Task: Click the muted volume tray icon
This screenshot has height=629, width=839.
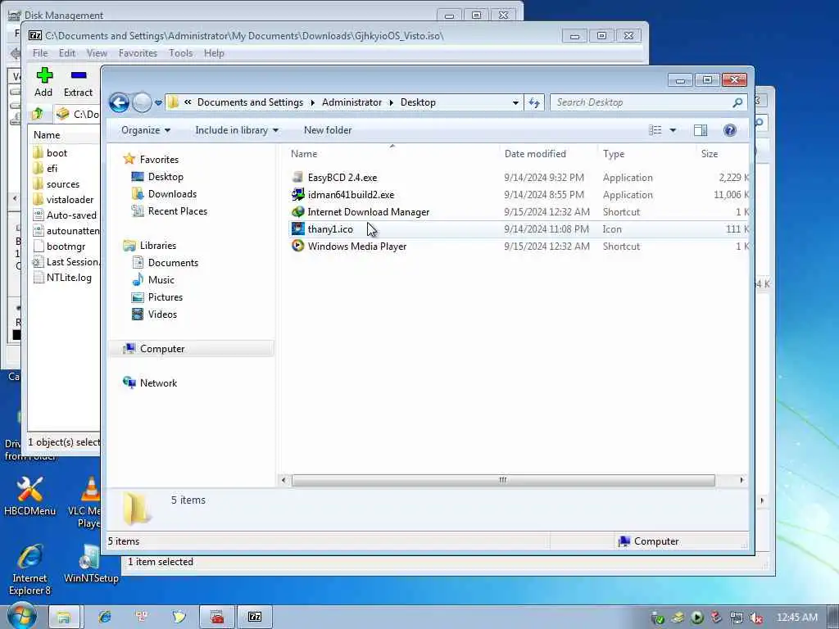Action: (x=756, y=618)
